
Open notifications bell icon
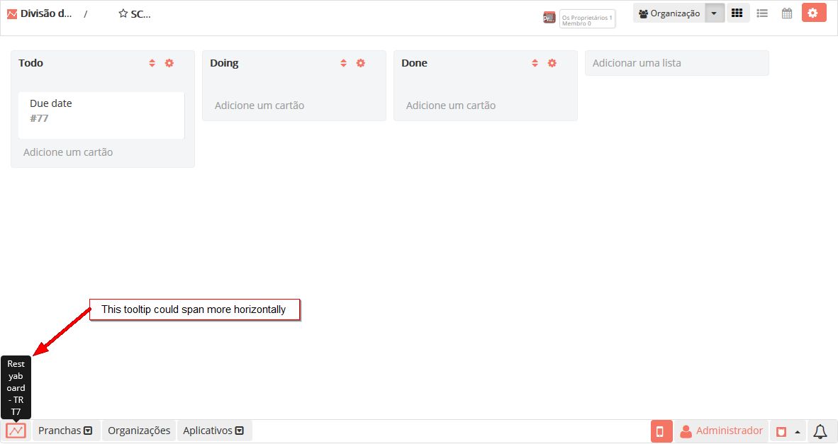click(820, 430)
